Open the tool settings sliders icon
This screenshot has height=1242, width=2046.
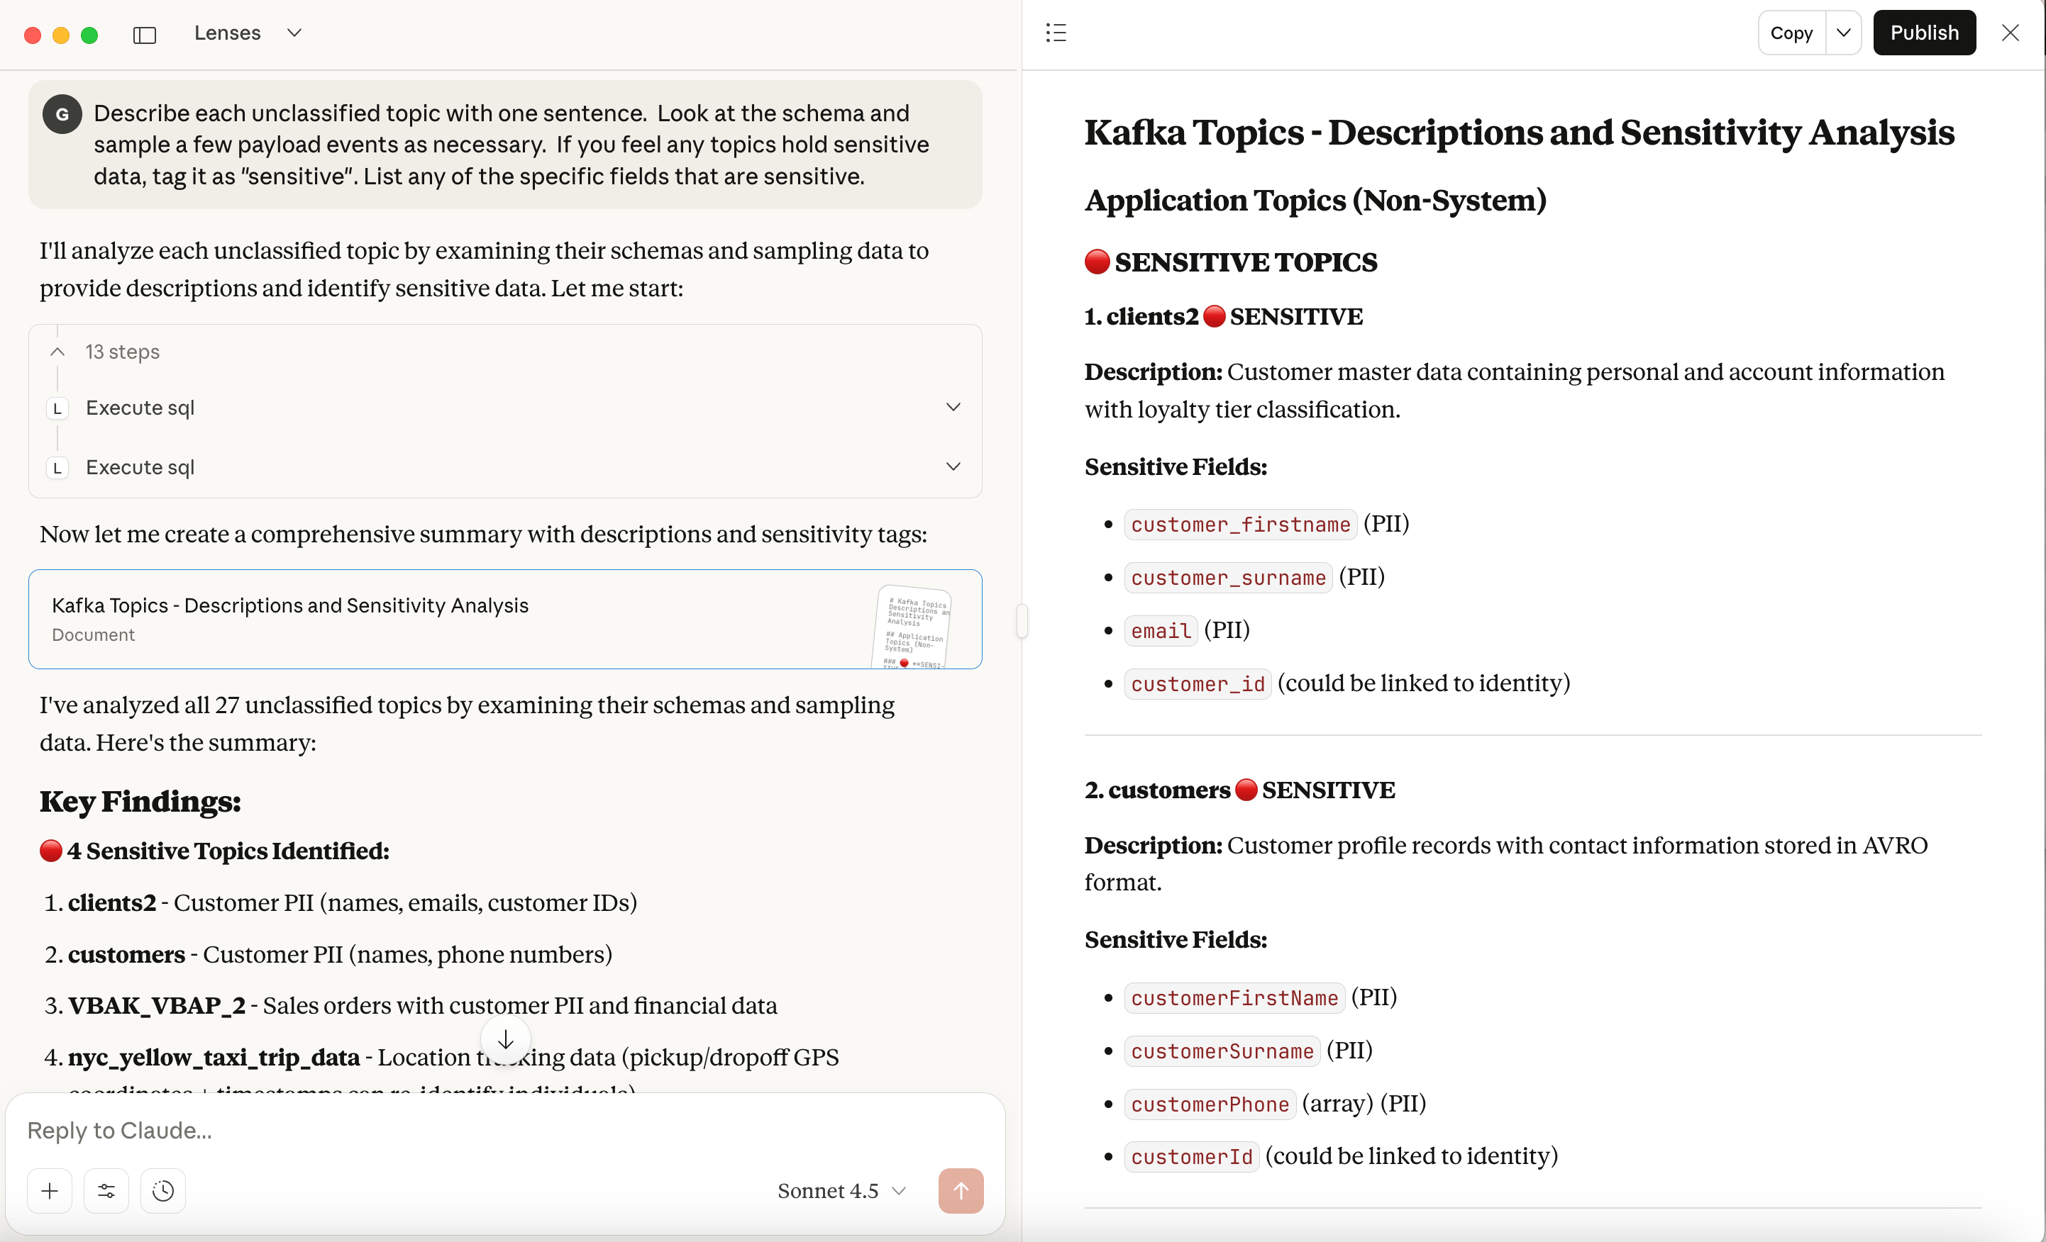pyautogui.click(x=106, y=1190)
